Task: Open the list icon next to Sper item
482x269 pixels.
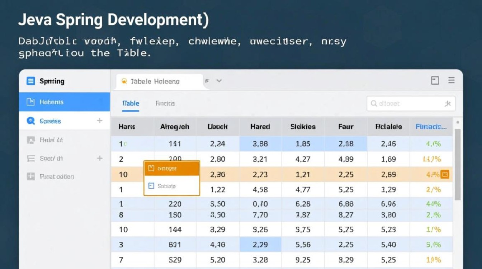Action: [30, 158]
